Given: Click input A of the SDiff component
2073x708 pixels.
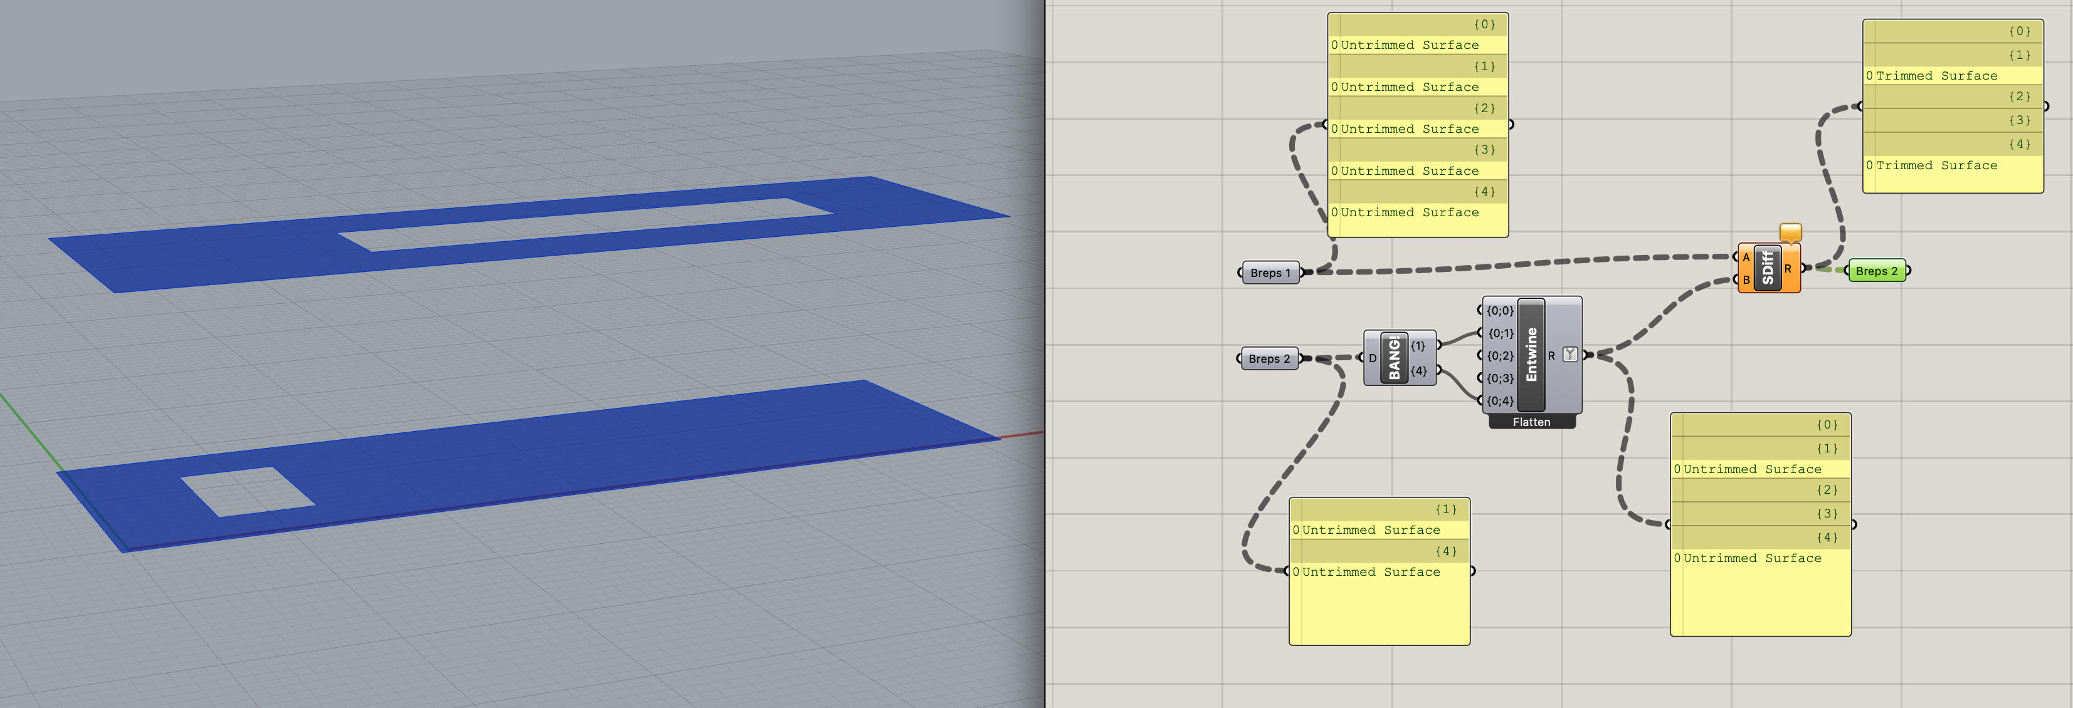Looking at the screenshot, I should [1746, 258].
